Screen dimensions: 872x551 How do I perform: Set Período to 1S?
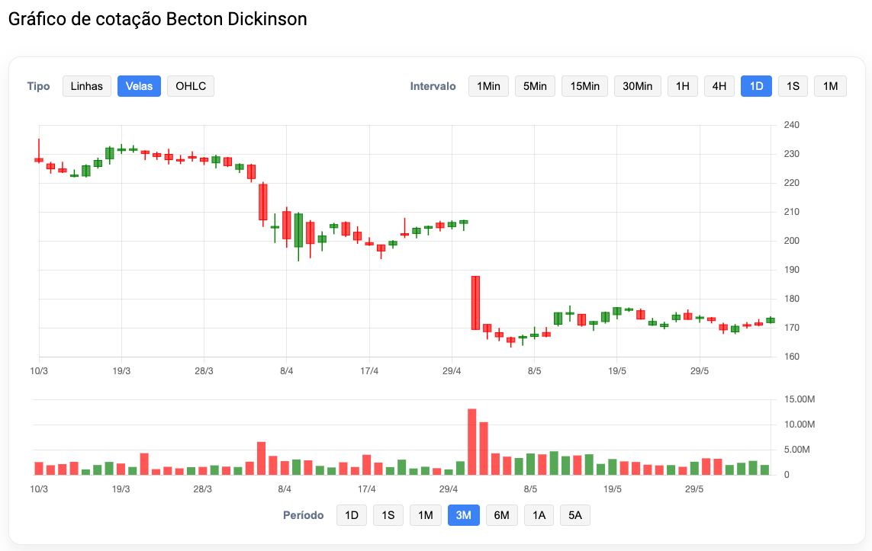coord(388,515)
